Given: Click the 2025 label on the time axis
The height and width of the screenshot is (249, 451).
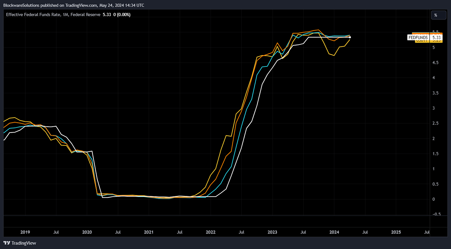Looking at the screenshot, I should (x=396, y=232).
